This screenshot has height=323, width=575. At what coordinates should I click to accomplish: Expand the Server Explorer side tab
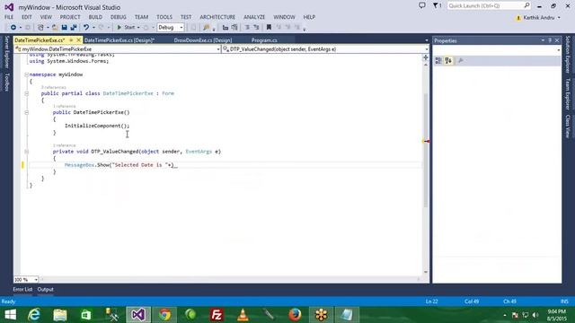point(6,52)
